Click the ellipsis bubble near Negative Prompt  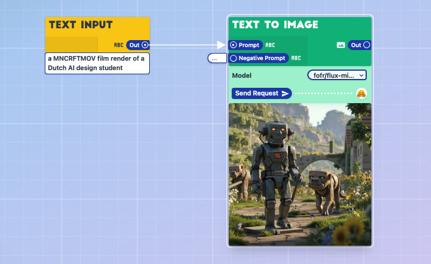coord(216,58)
